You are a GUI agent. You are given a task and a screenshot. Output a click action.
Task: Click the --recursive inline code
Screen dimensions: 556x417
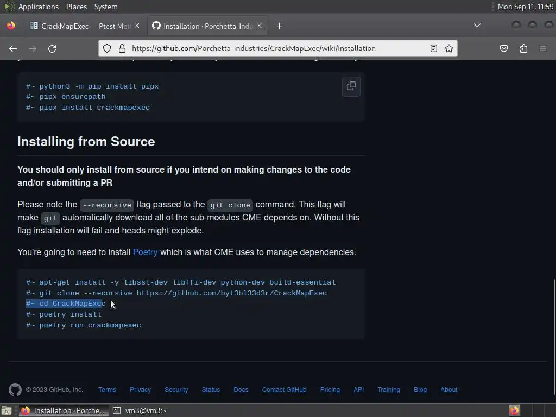point(107,205)
